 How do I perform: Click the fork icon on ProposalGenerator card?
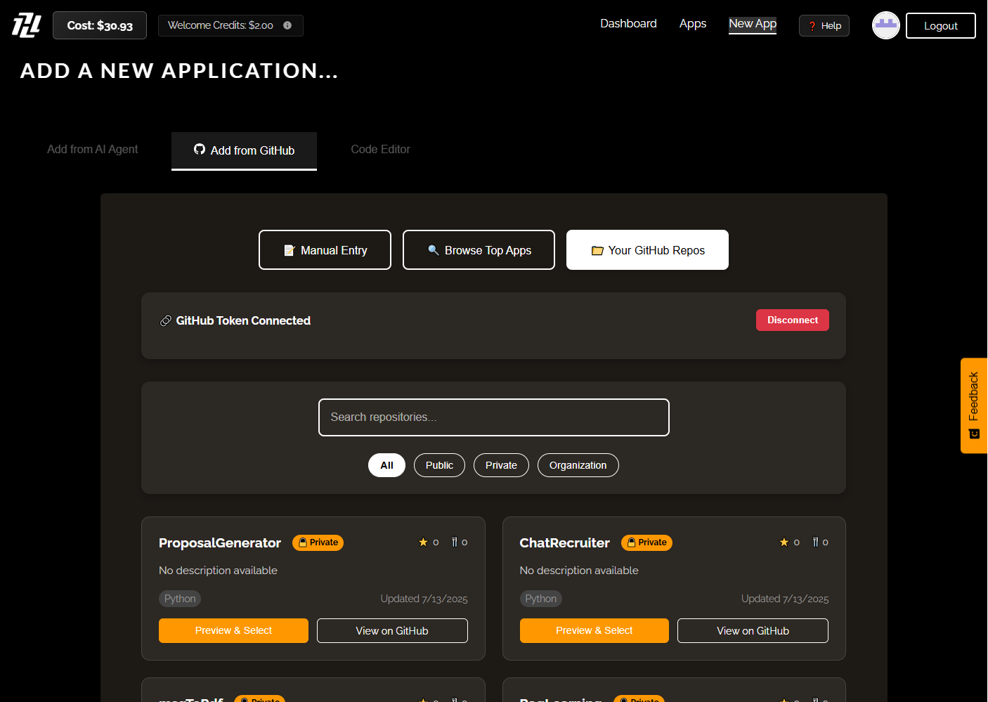tap(454, 542)
